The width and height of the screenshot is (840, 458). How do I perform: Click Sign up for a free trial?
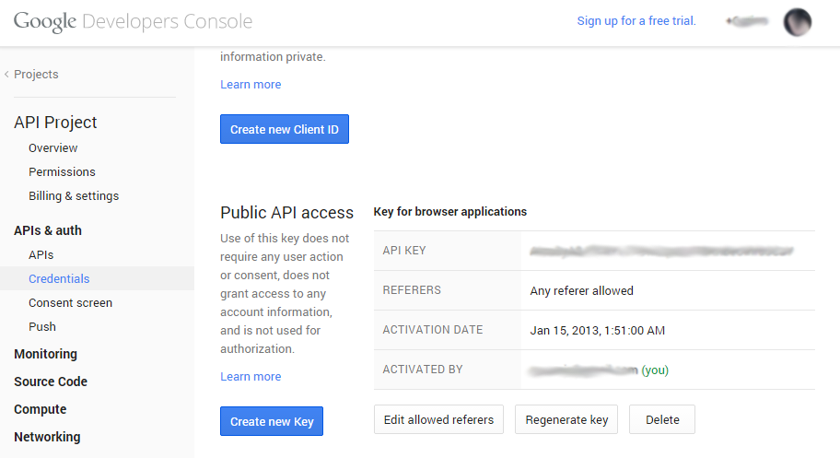pyautogui.click(x=636, y=21)
